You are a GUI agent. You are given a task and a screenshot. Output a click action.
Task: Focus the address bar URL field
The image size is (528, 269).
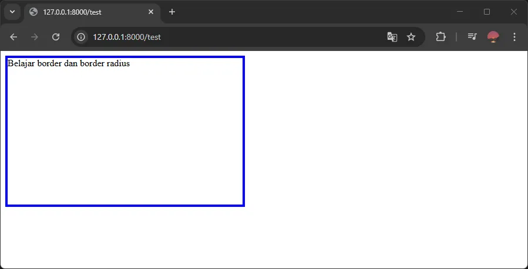(x=235, y=37)
